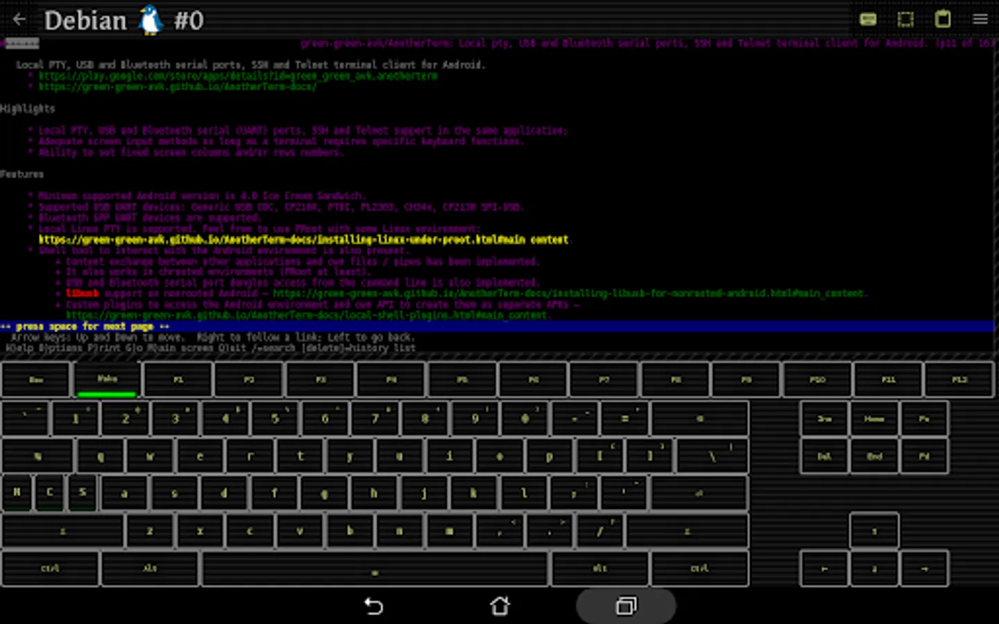The width and height of the screenshot is (999, 624).
Task: Tap the green play.google.com store link
Action: coord(238,76)
